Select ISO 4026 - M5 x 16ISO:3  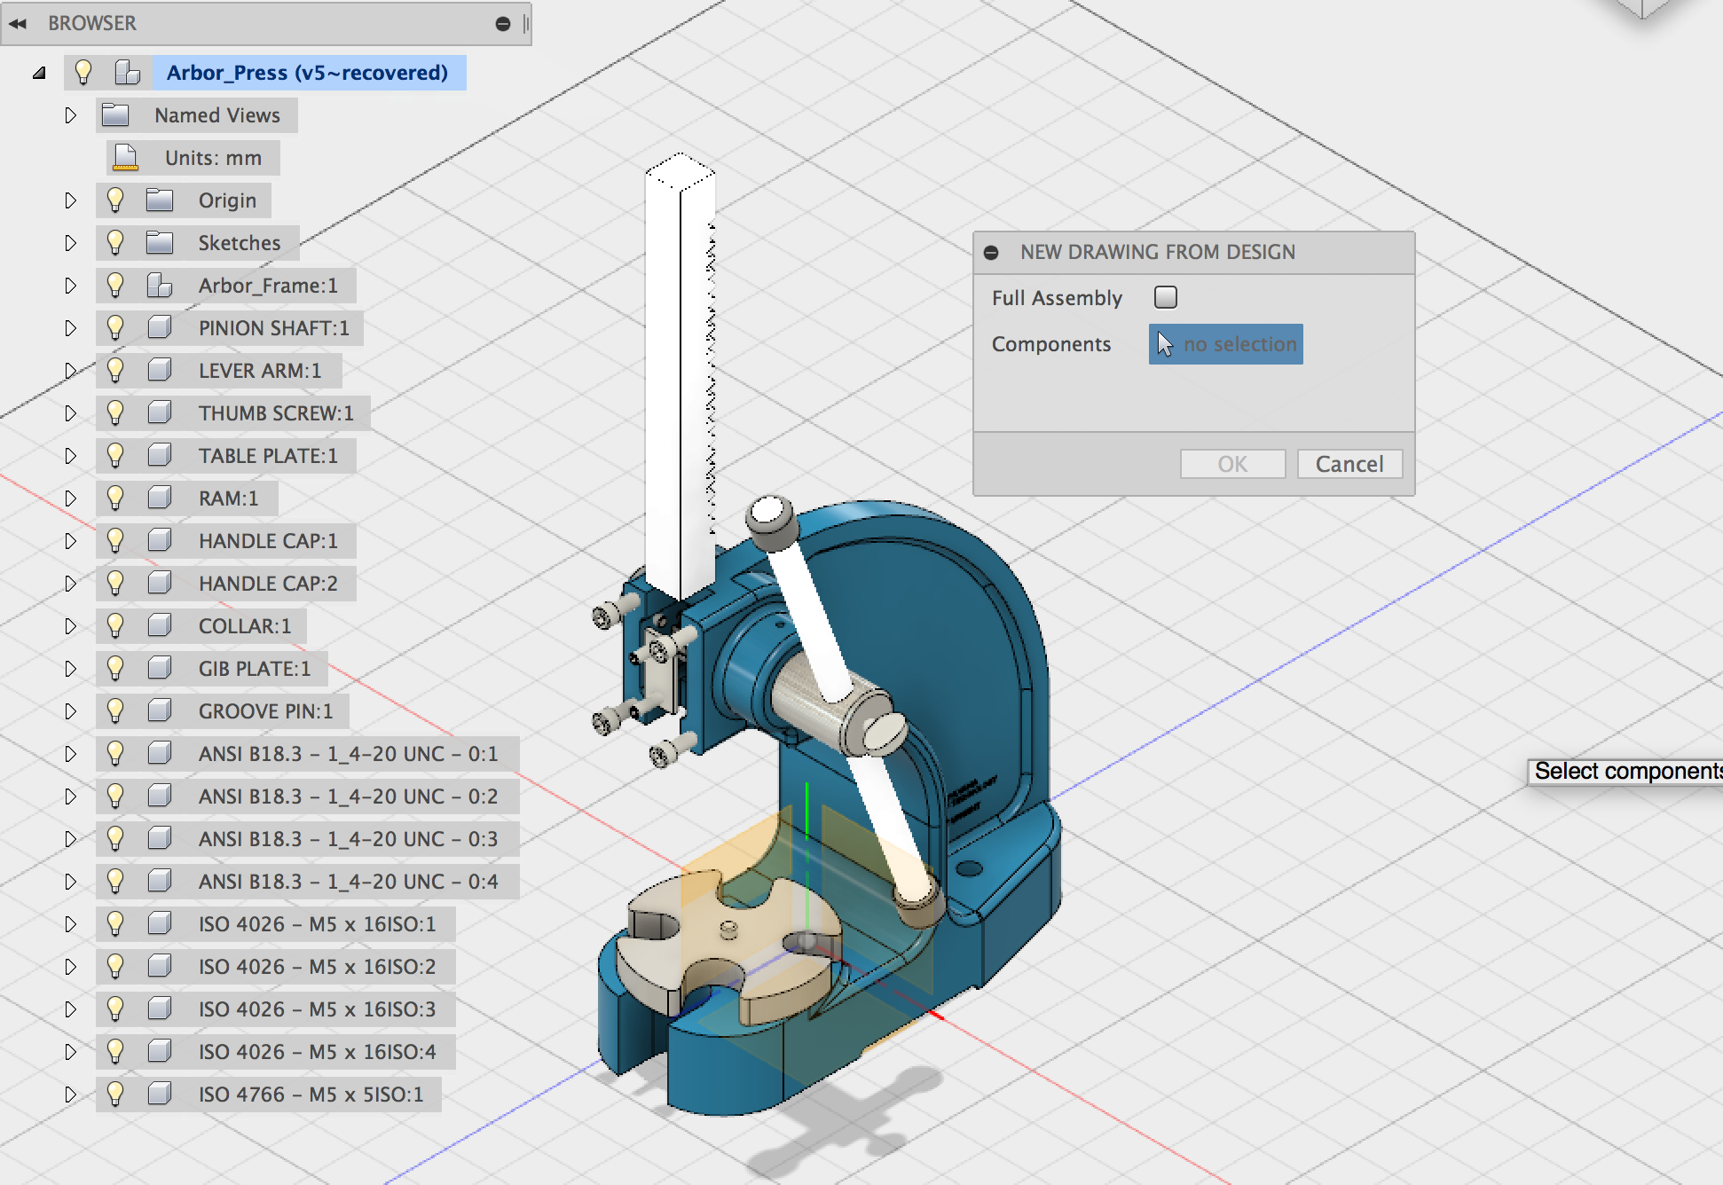tap(317, 1009)
